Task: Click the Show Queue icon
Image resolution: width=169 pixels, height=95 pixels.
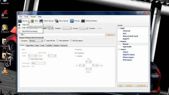Action: point(57,21)
